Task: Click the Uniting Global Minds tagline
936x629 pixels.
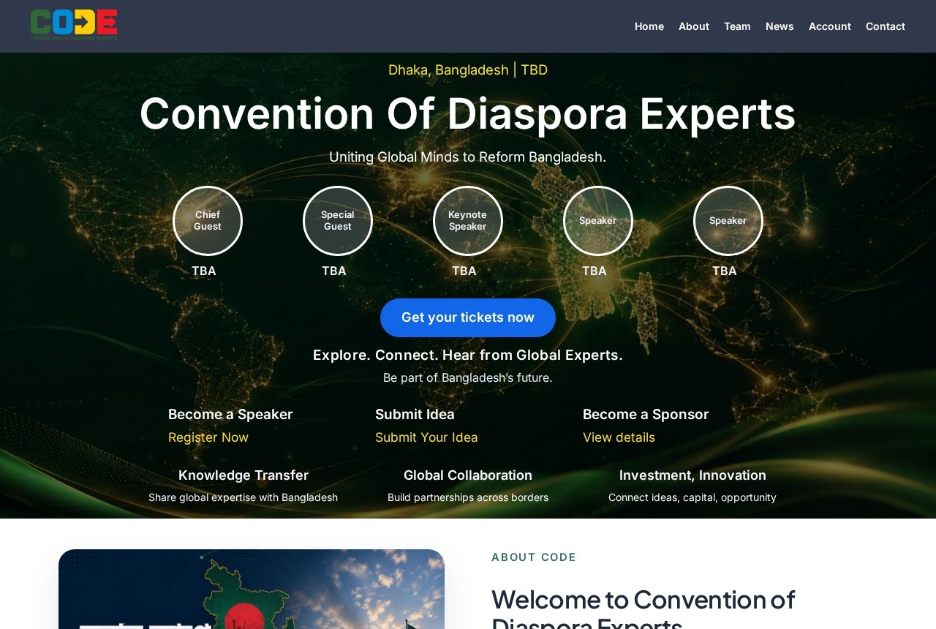Action: point(468,157)
